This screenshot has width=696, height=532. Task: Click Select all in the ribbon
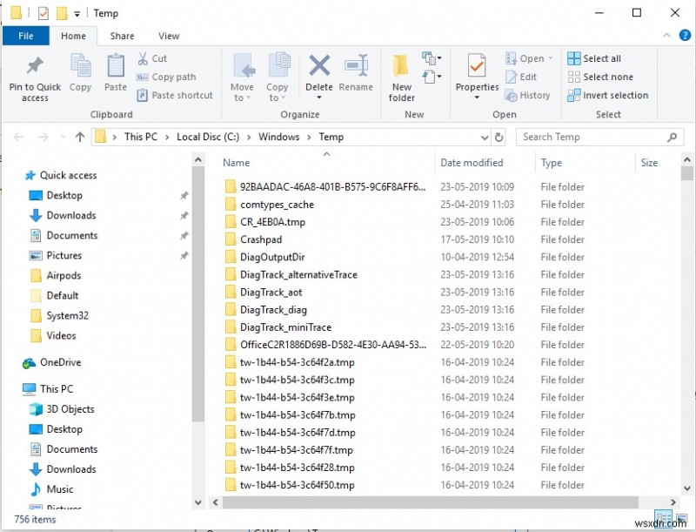pos(599,57)
